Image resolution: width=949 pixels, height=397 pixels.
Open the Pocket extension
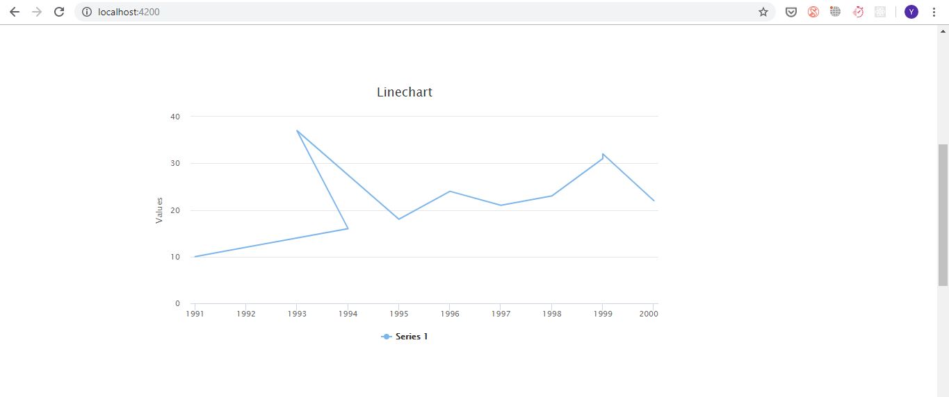[x=791, y=12]
